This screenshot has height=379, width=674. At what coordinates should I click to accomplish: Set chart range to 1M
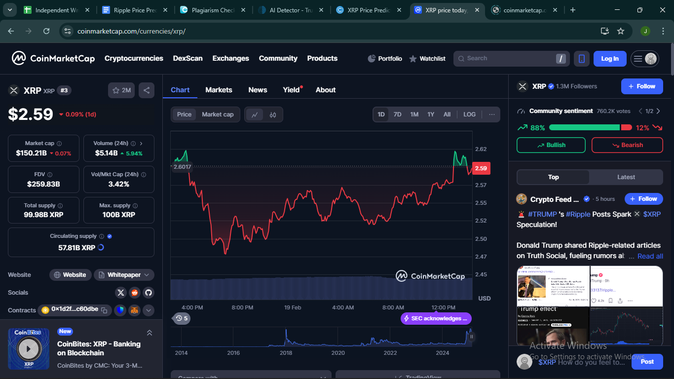tap(414, 114)
